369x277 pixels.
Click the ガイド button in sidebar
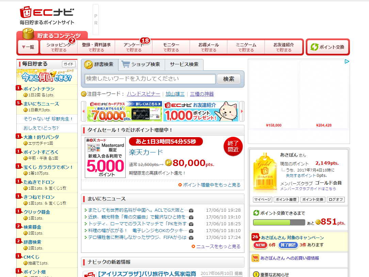click(68, 64)
